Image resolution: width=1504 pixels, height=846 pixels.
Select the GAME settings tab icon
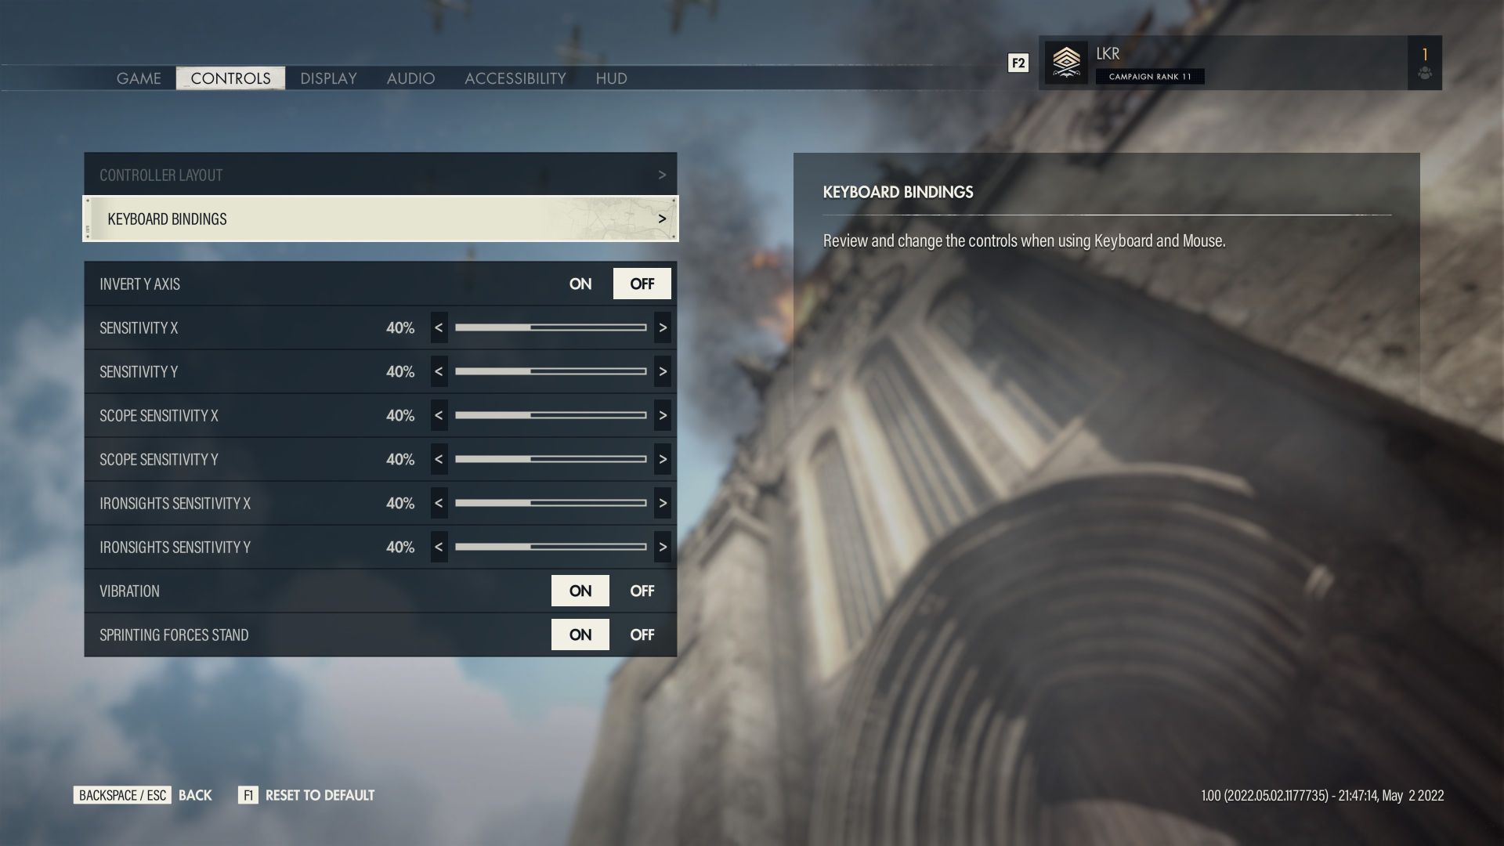(139, 77)
